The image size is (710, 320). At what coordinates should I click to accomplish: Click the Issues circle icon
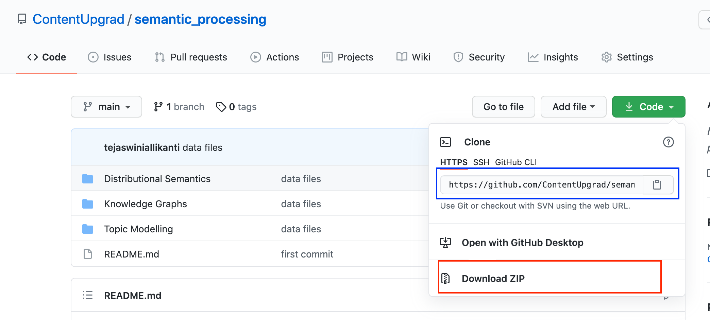(93, 57)
